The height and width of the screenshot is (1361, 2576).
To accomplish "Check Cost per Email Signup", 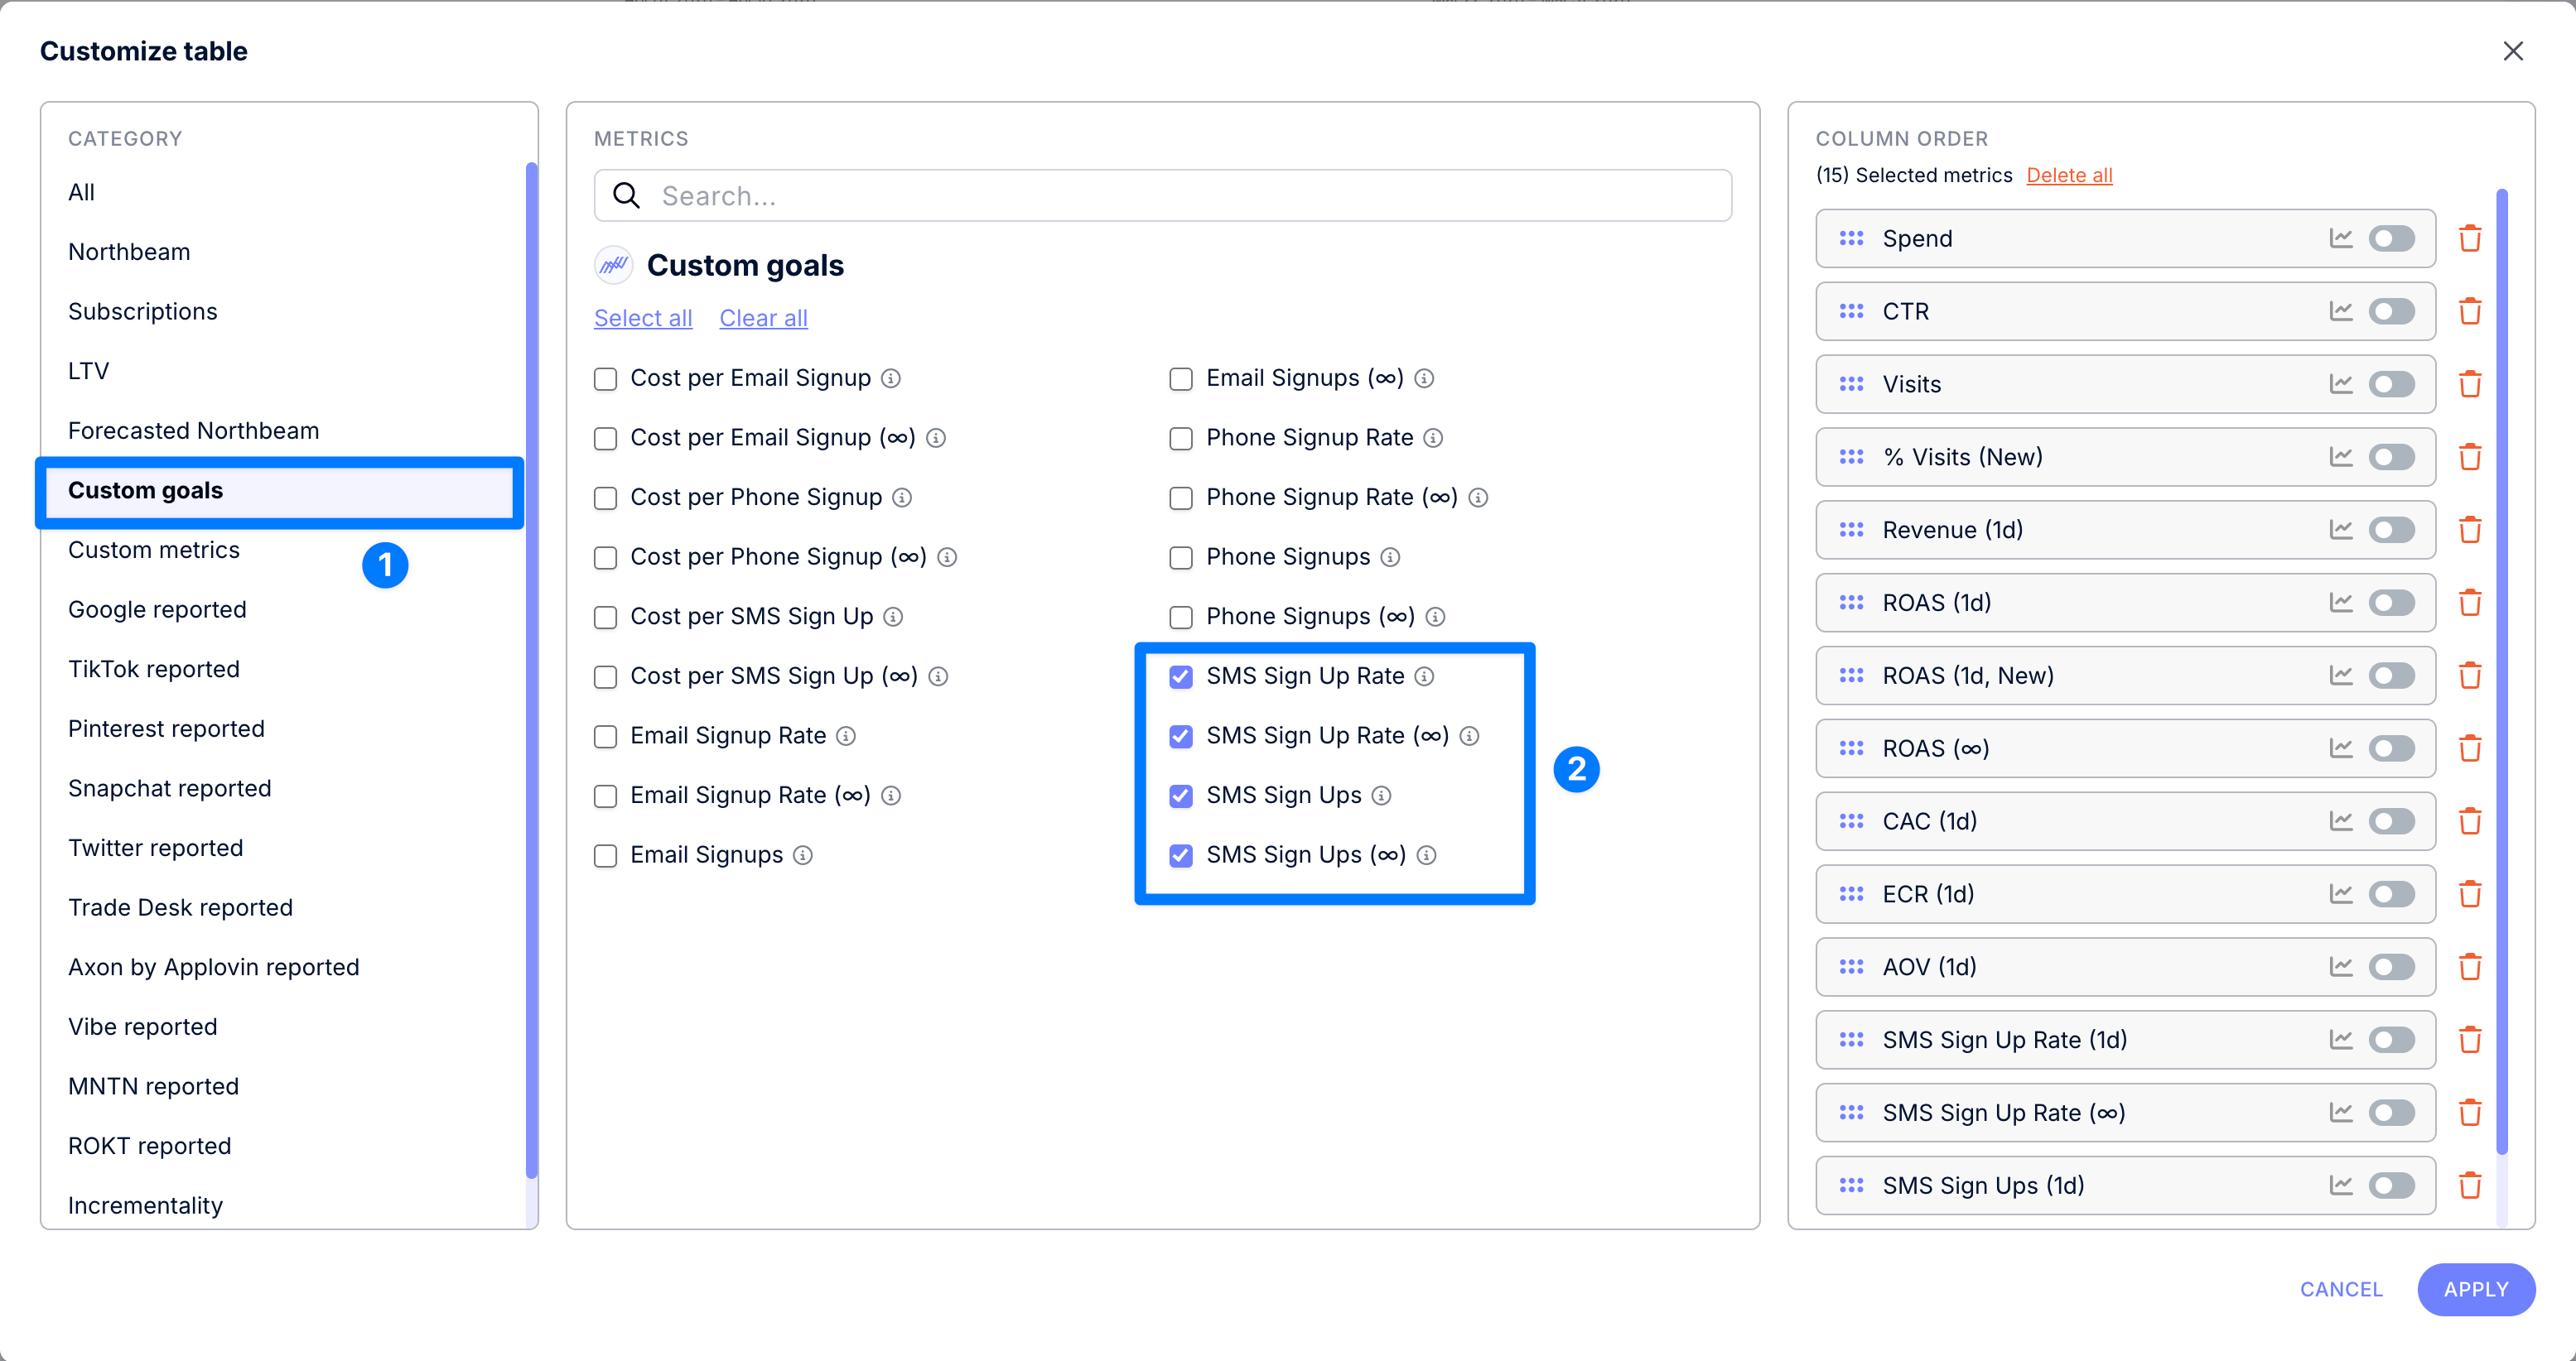I will [x=605, y=380].
